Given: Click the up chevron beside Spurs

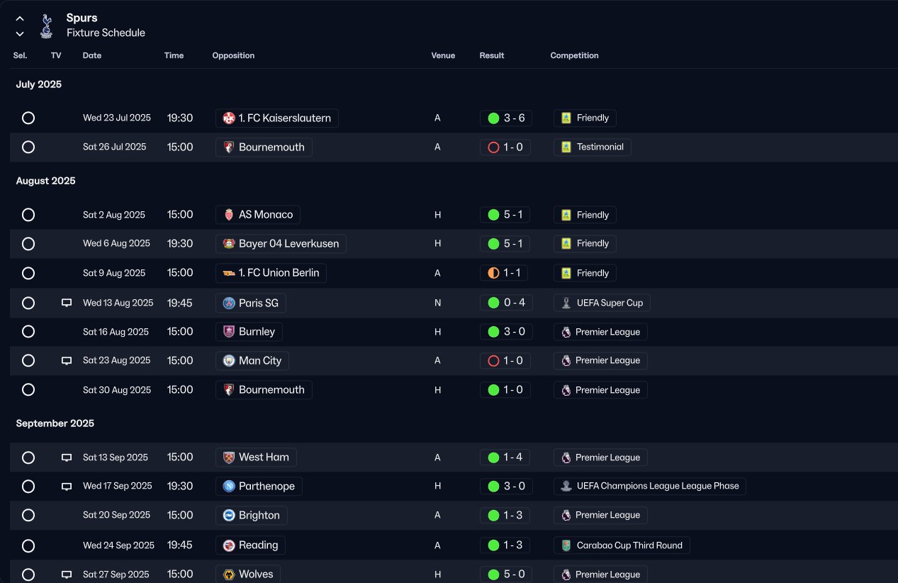Looking at the screenshot, I should 20,18.
